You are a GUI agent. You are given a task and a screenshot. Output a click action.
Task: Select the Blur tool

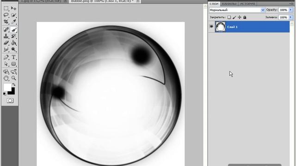[6, 49]
